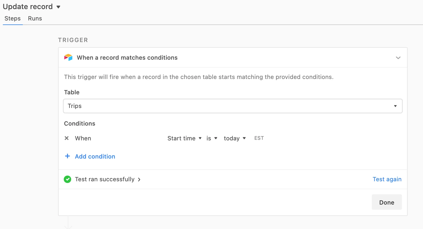Change the 'is' operator dropdown
Viewport: 423px width, 229px height.
pos(212,138)
